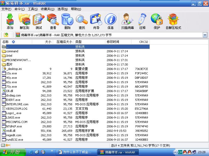
Task: Click the CH language indicator in tray
Action: [180, 152]
